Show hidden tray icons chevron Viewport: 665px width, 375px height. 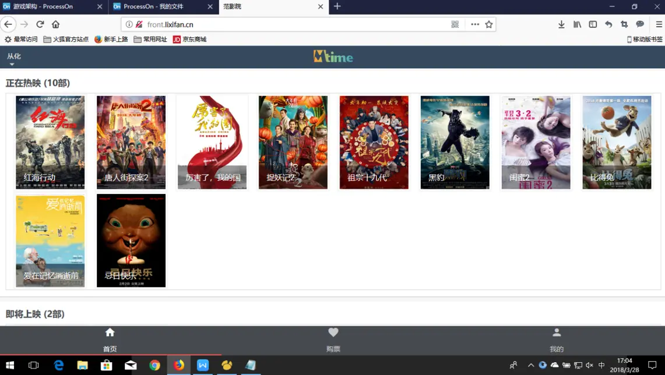[x=531, y=365]
